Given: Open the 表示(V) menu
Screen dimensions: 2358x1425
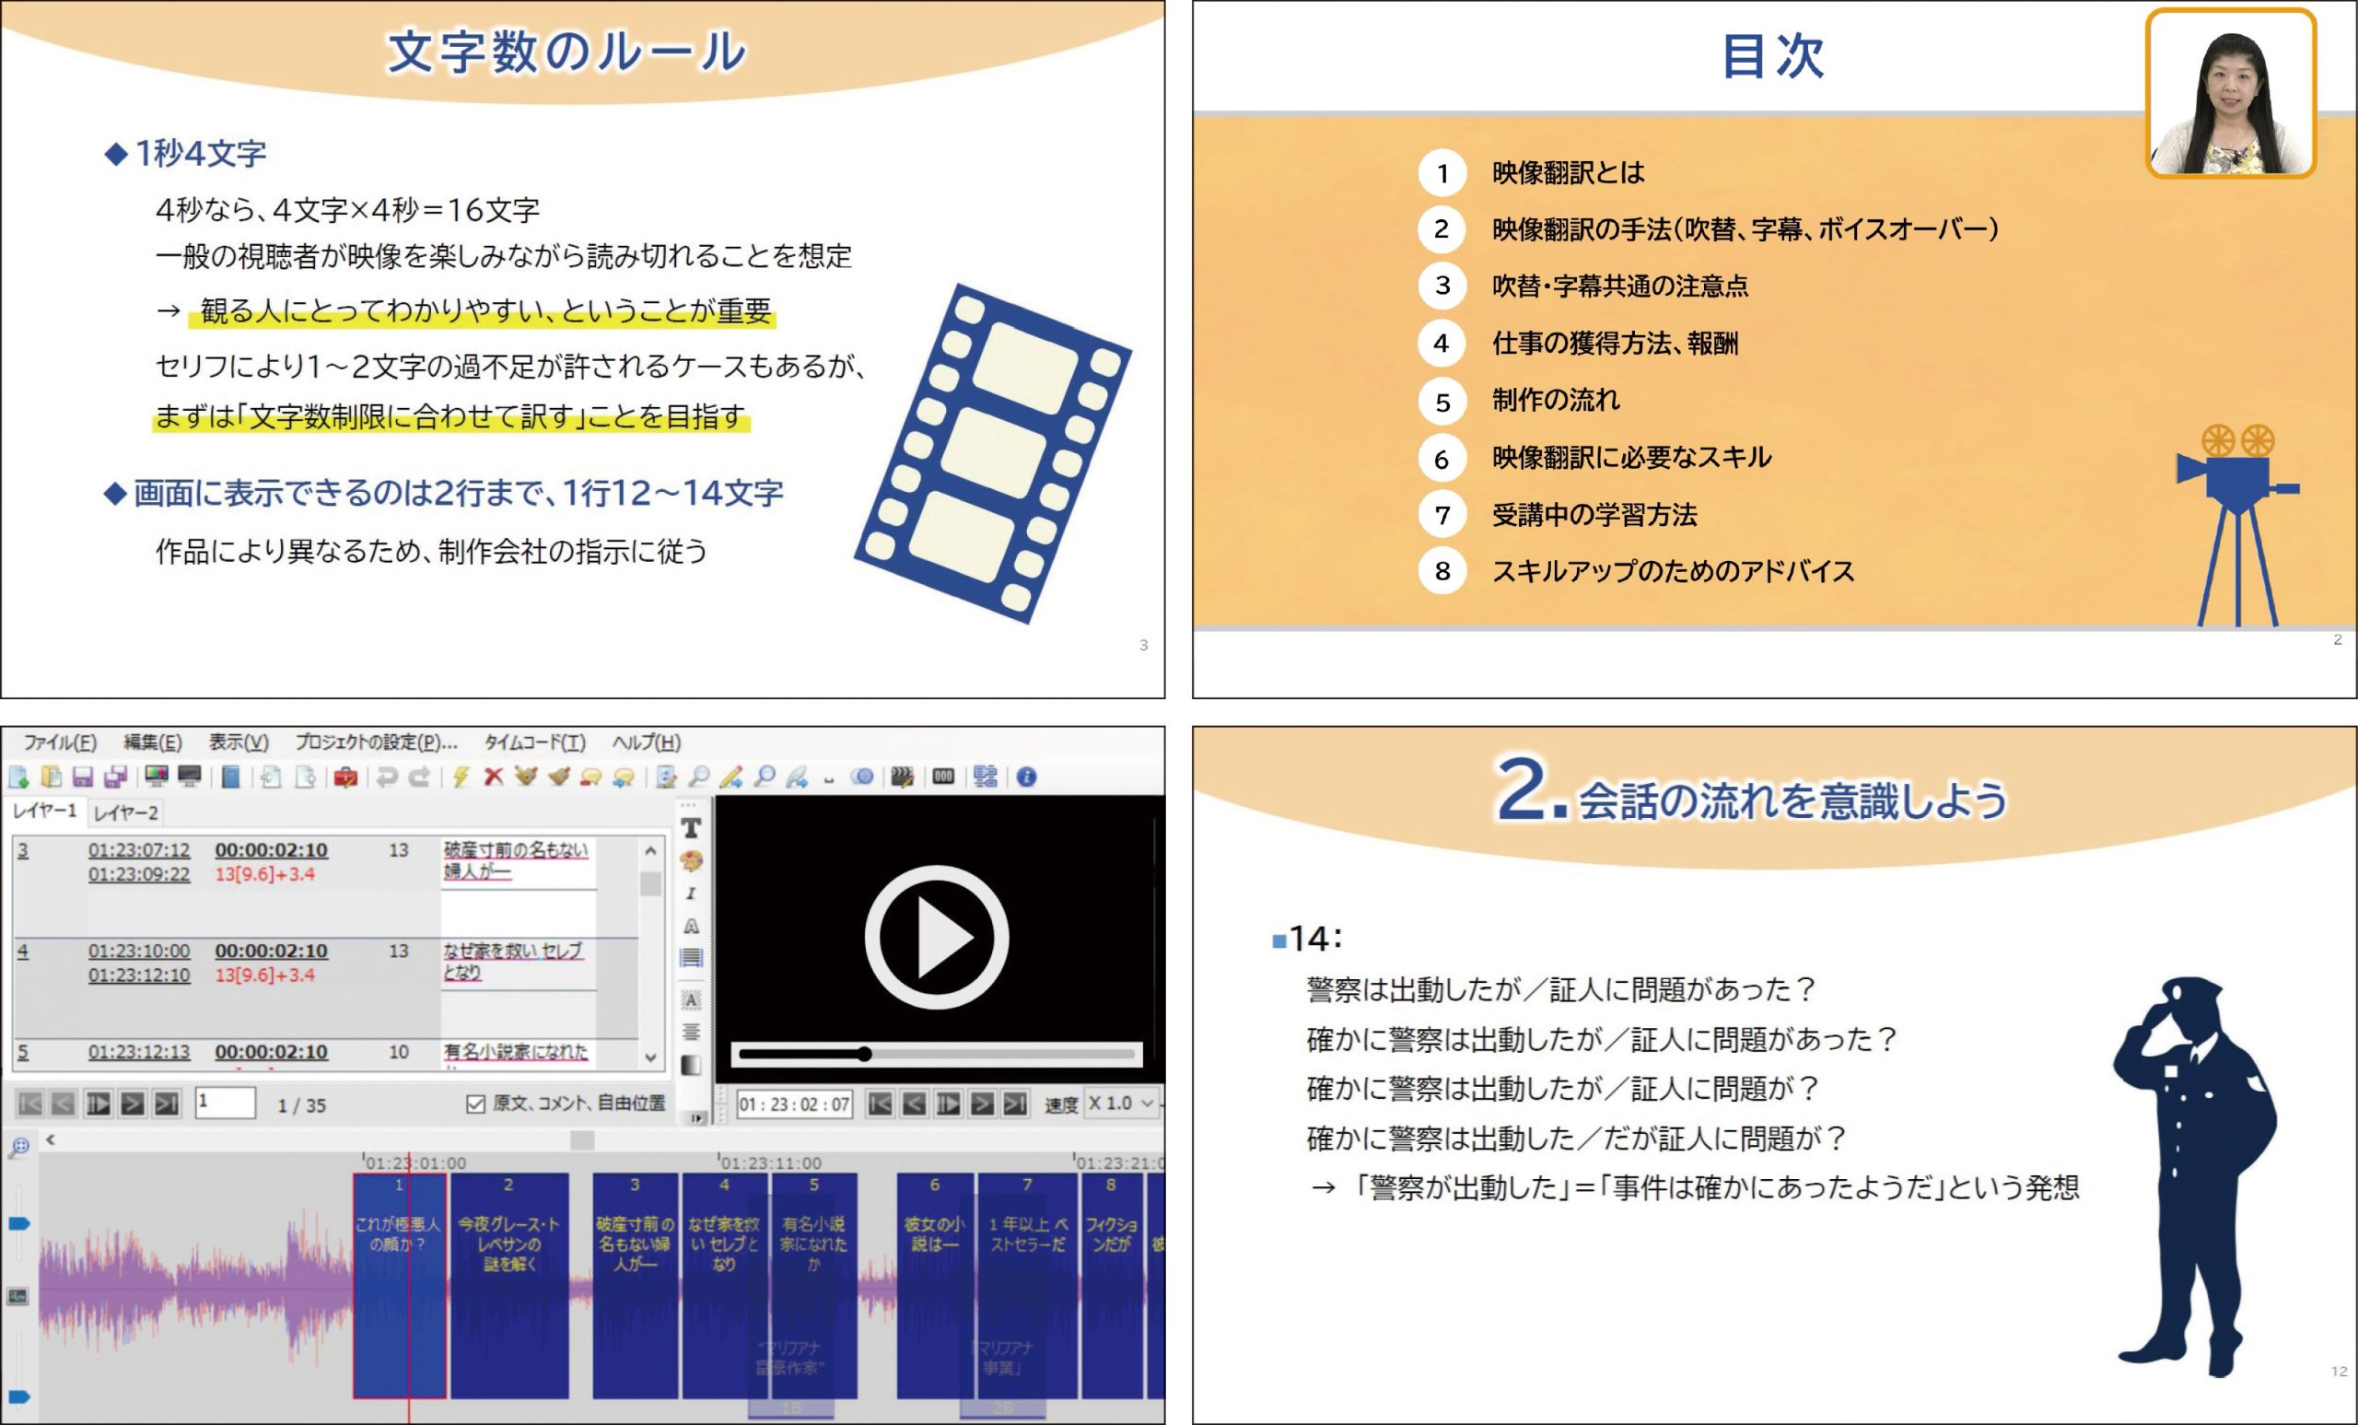Looking at the screenshot, I should (239, 742).
